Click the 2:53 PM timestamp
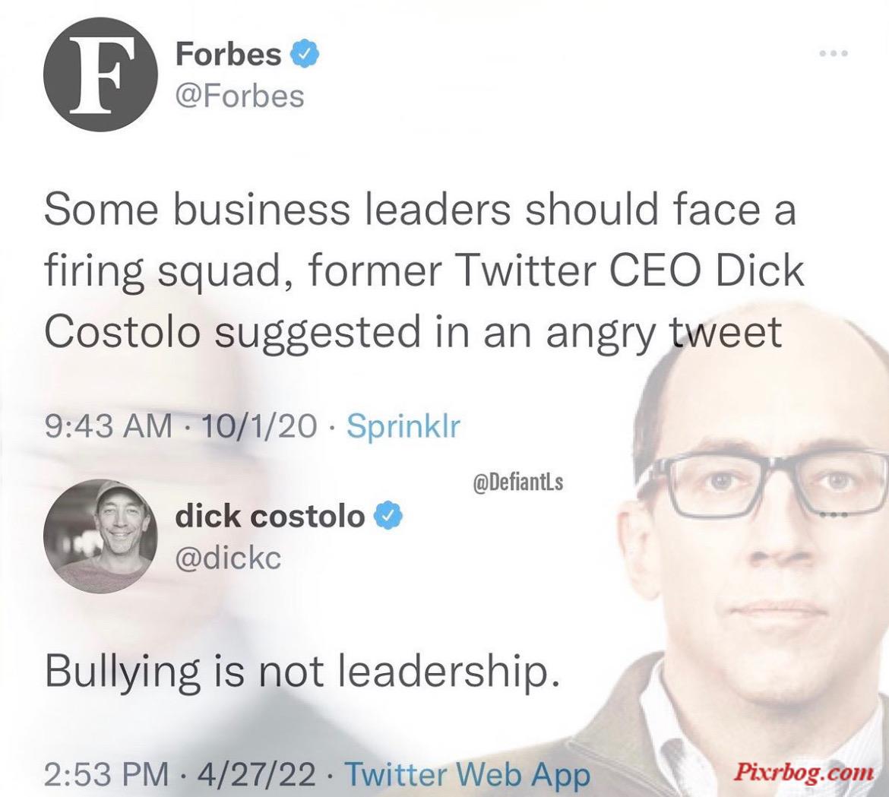The image size is (889, 797). 107,773
